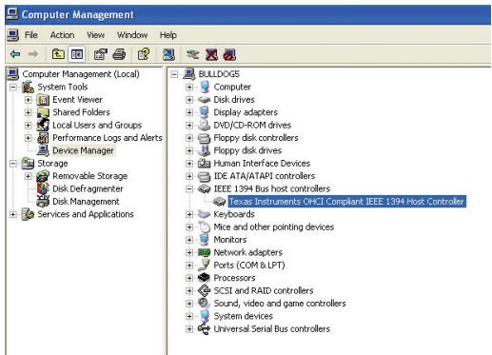The height and width of the screenshot is (355, 492).
Task: Open the Properties toolbar icon
Action: 101,54
